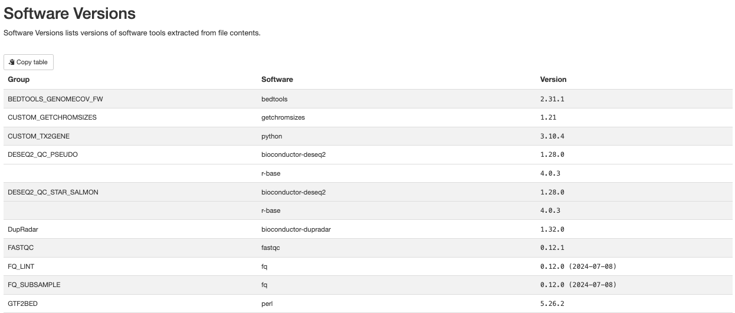Click the perl version 5.26.2 cell
Viewport: 735px width, 313px height.
click(x=552, y=304)
